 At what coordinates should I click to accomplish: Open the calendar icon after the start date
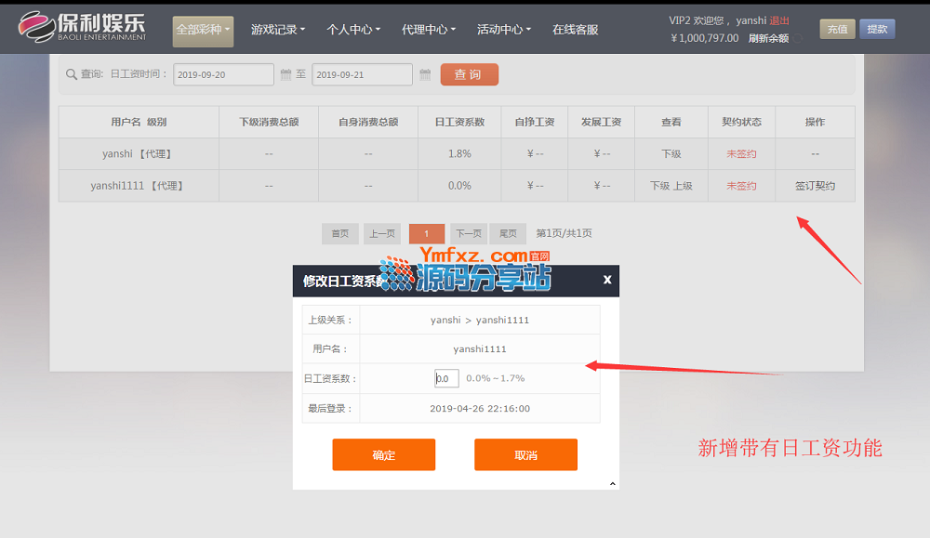(286, 74)
